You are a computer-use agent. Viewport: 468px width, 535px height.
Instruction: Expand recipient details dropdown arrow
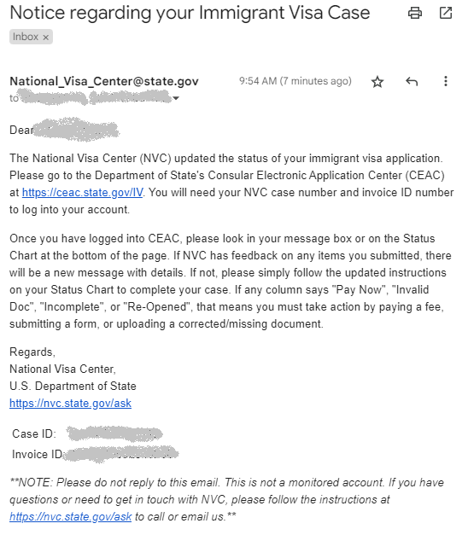(x=176, y=98)
